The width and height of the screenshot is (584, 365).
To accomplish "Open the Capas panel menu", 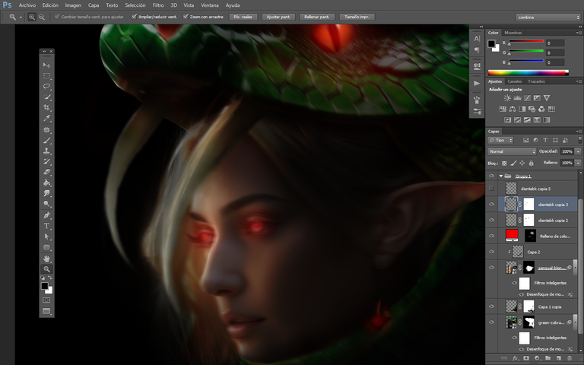I will [x=579, y=131].
